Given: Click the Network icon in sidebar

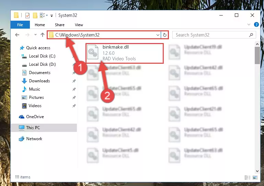Looking at the screenshot, I should (x=22, y=139).
